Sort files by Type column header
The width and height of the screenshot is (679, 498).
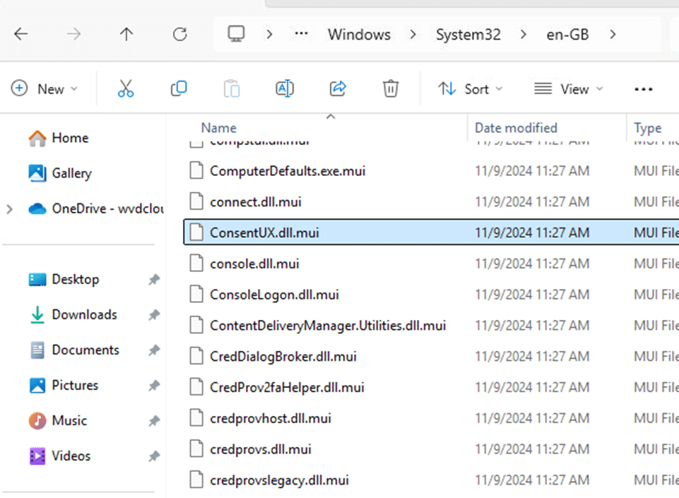click(647, 128)
